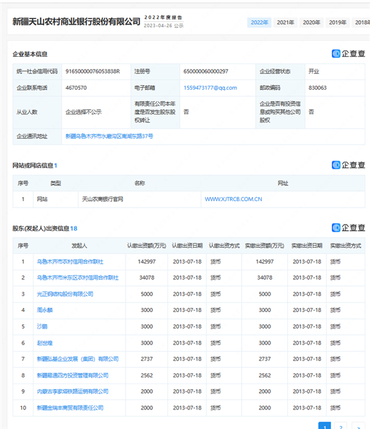
Task: Click the credit code 91650000076053838R
Action: (x=93, y=72)
